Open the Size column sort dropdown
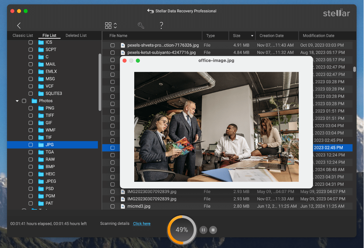The width and height of the screenshot is (364, 248). coord(252,36)
